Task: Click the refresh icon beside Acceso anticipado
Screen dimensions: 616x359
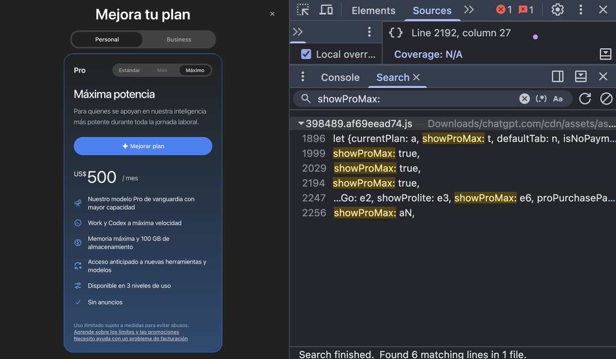Action: click(x=78, y=266)
